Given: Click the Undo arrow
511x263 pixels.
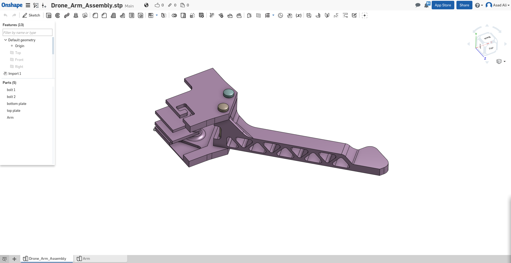Looking at the screenshot, I should point(6,15).
